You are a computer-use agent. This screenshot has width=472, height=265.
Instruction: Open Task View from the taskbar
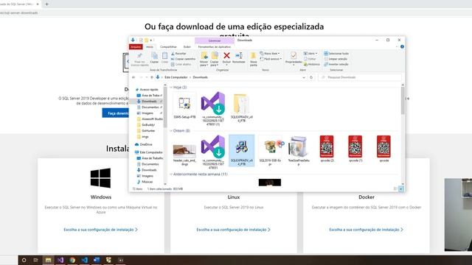[x=35, y=260]
